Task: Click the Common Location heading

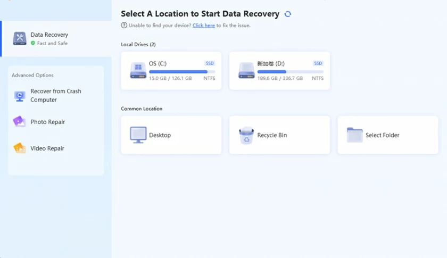Action: (142, 109)
